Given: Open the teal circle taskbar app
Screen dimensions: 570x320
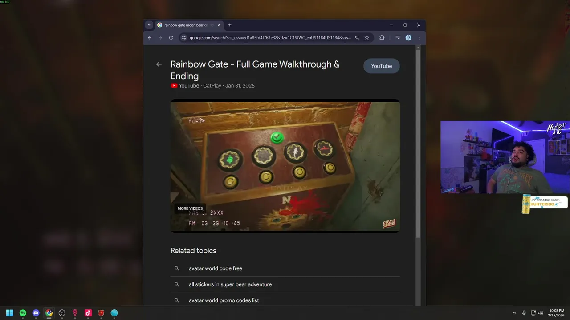Looking at the screenshot, I should coord(114,313).
